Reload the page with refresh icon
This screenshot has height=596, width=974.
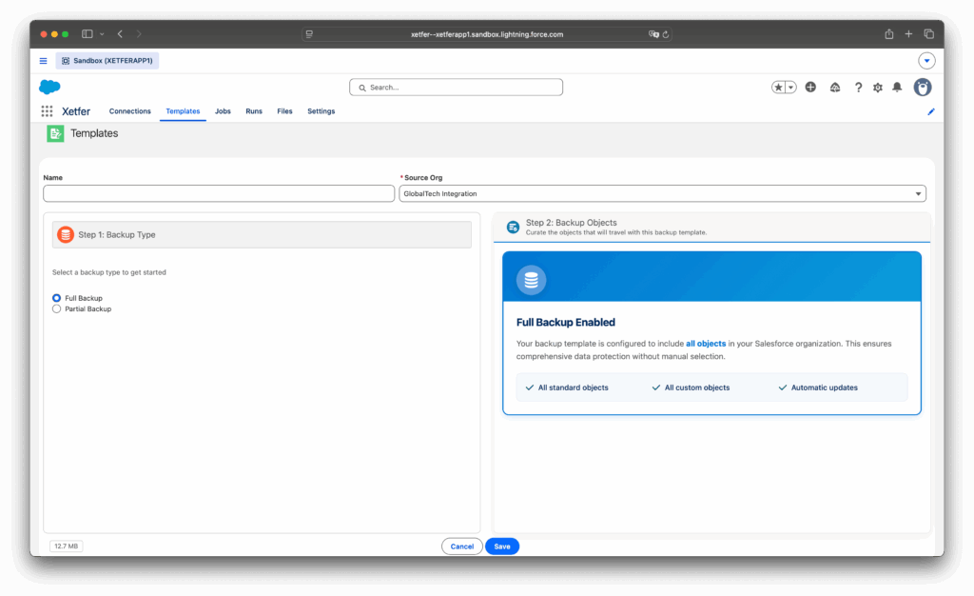pyautogui.click(x=665, y=35)
